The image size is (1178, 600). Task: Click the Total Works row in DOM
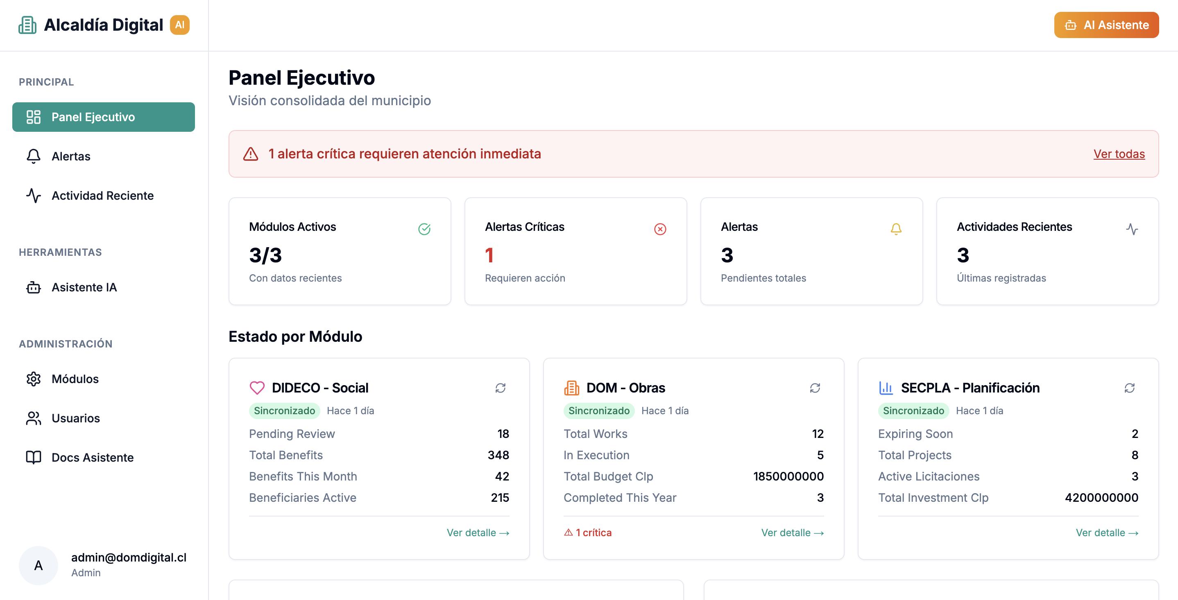(694, 434)
